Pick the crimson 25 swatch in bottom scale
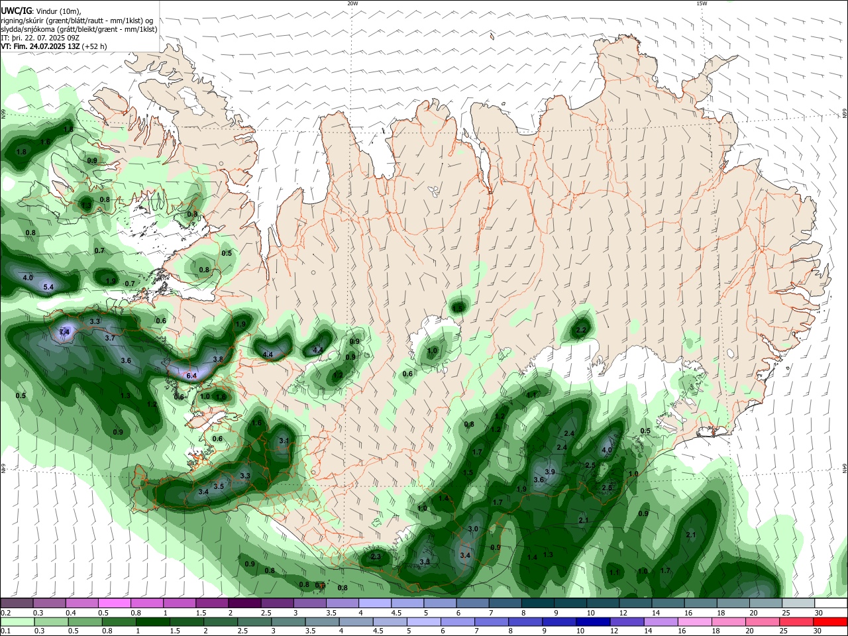The width and height of the screenshot is (848, 636). pos(797,621)
